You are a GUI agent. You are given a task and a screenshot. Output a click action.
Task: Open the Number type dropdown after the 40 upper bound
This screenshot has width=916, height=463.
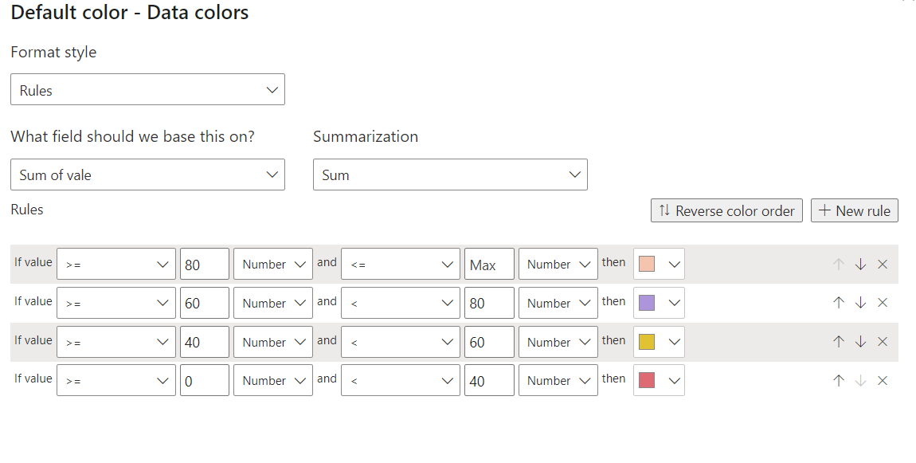pyautogui.click(x=558, y=381)
